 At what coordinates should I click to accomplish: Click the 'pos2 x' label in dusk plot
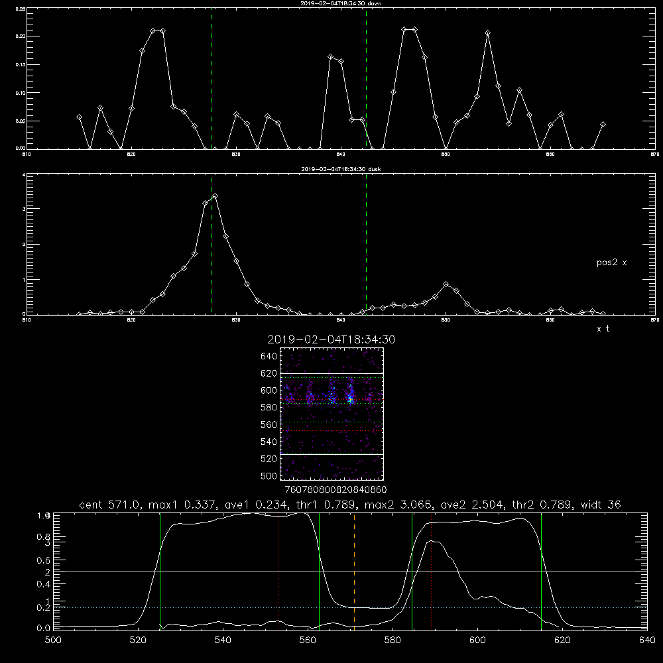611,263
